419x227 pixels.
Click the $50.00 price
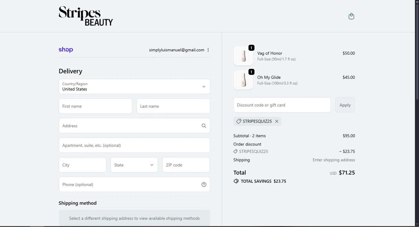[x=349, y=53]
